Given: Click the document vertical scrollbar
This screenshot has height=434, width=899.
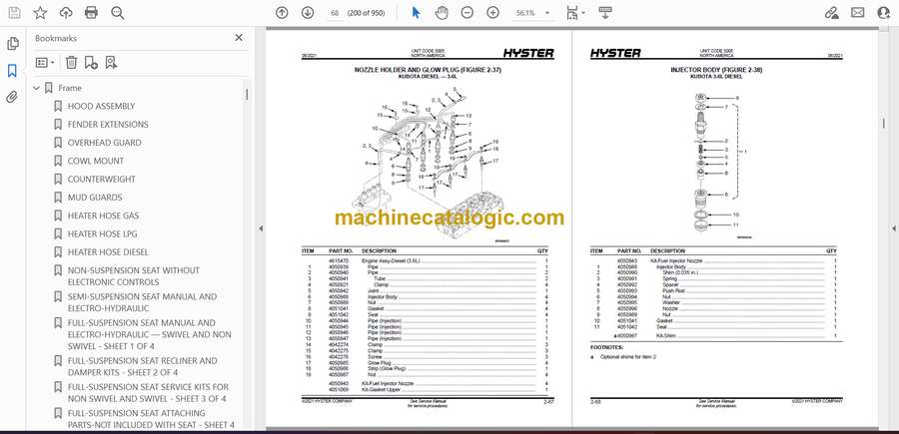Looking at the screenshot, I should (884, 123).
